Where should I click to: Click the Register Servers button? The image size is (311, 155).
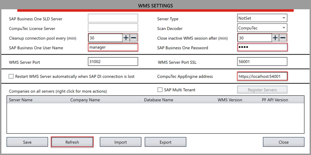[262, 90]
